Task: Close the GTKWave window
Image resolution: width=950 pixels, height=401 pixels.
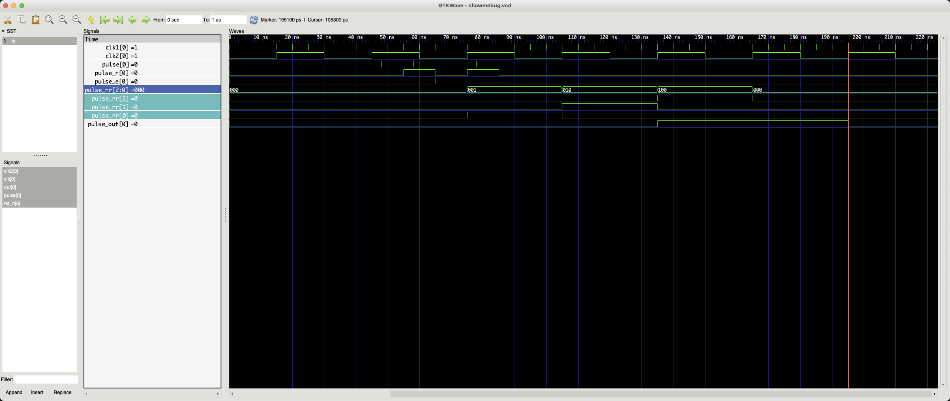Action: click(x=6, y=6)
